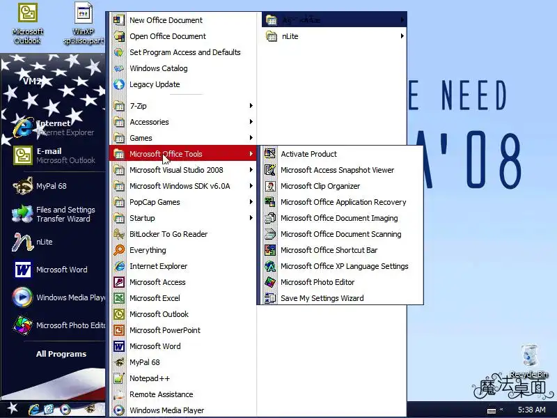Viewport: 557px width, 418px height.
Task: Click the Office XP Language Settings icon
Action: 270,266
